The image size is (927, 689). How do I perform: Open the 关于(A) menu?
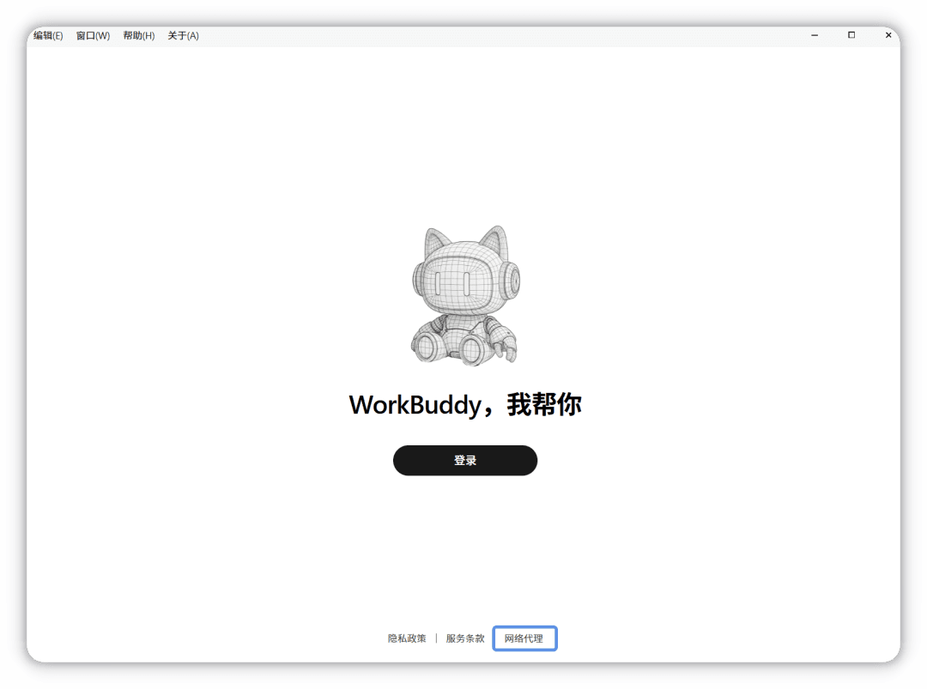[x=184, y=35]
